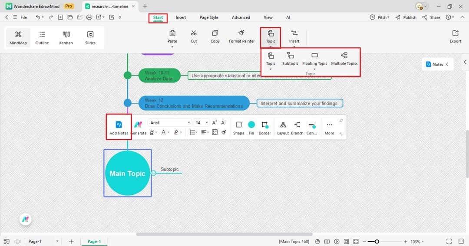
Task: Click the Cut scissors icon
Action: pyautogui.click(x=194, y=33)
